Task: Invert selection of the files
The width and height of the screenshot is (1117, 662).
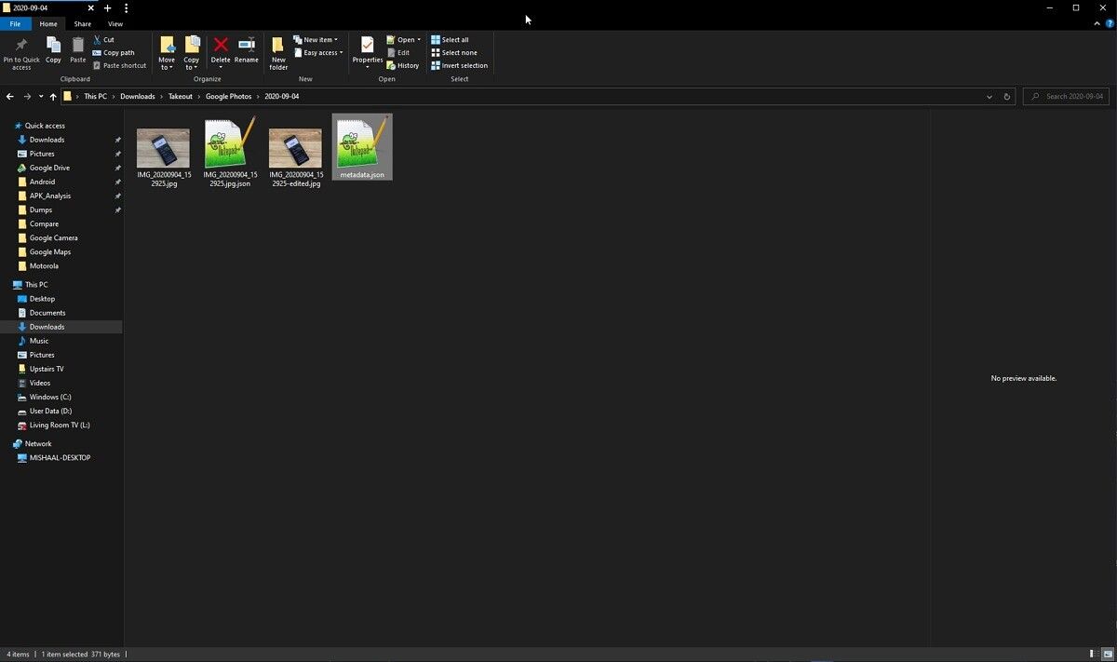Action: (x=459, y=65)
